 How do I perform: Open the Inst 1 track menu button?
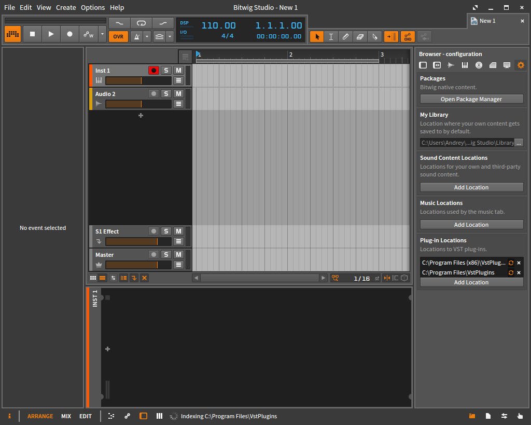tap(178, 80)
